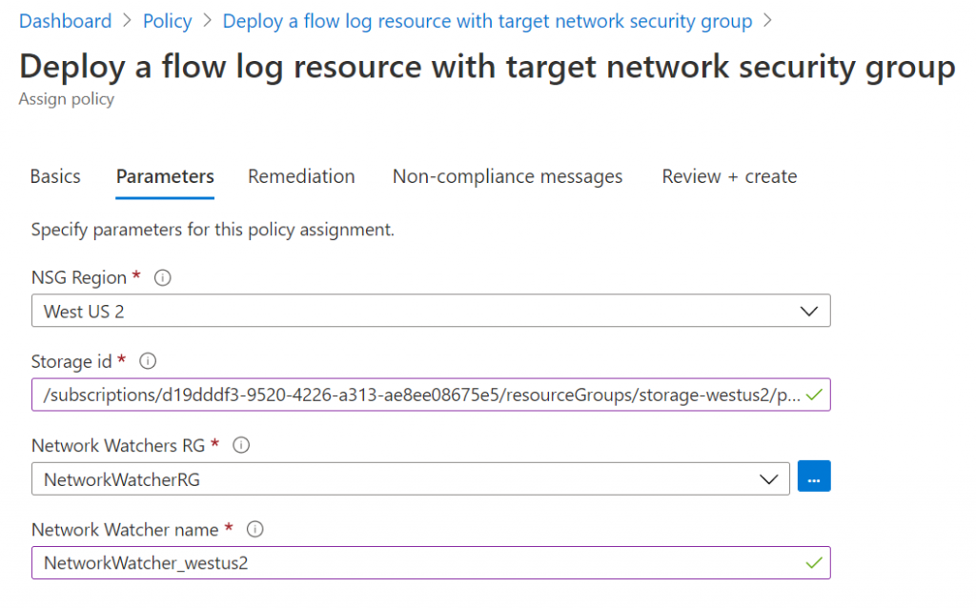Image resolution: width=976 pixels, height=608 pixels.
Task: Expand the Network Watchers RG dropdown
Action: [x=410, y=479]
